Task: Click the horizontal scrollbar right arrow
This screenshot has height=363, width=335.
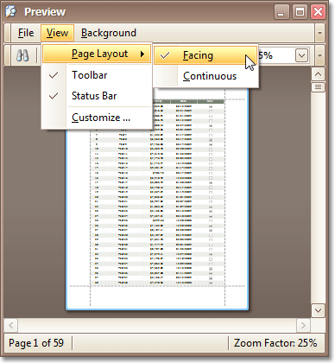Action: tap(303, 326)
